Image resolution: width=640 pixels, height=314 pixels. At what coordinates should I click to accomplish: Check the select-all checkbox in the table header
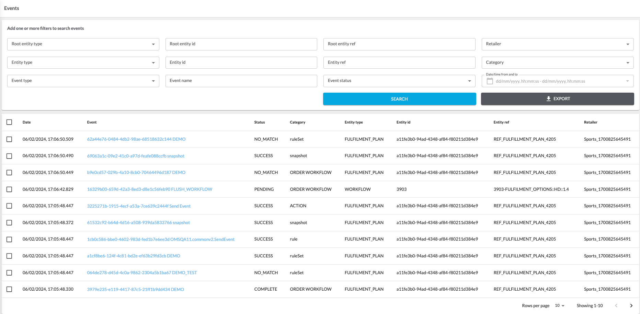pos(9,122)
